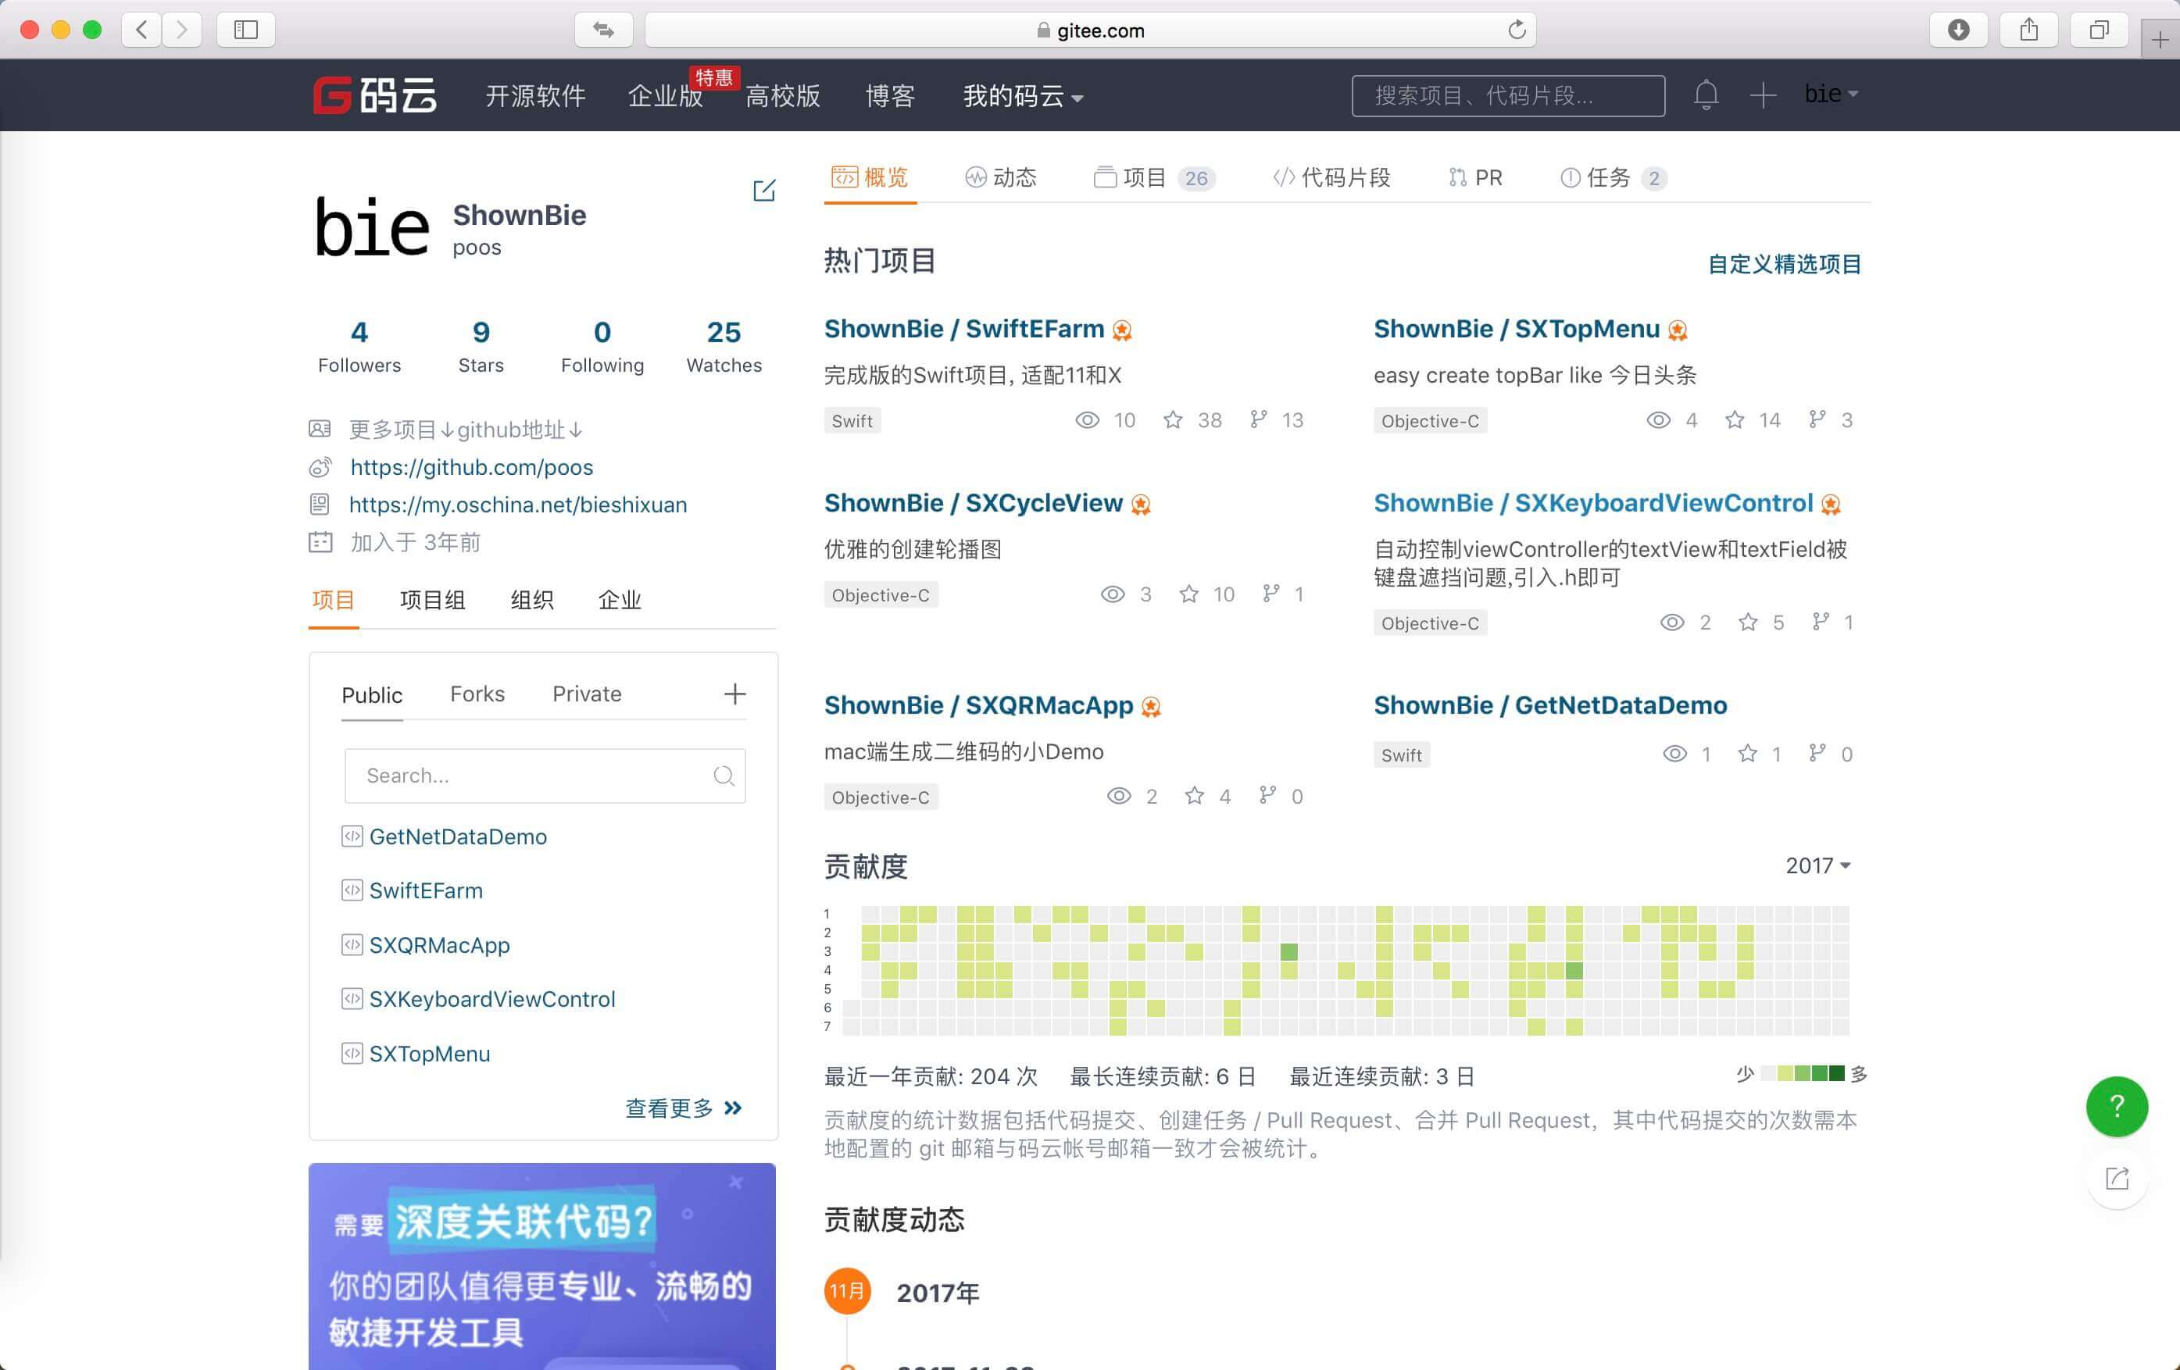This screenshot has width=2180, height=1370.
Task: Click the search magnifier icon in project search
Action: 723,776
